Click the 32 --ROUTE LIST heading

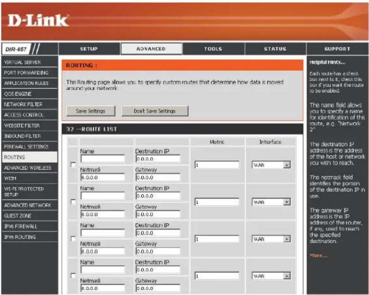pos(92,129)
